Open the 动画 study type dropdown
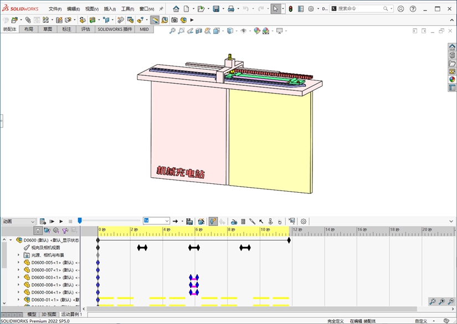457x324 pixels. [19, 222]
